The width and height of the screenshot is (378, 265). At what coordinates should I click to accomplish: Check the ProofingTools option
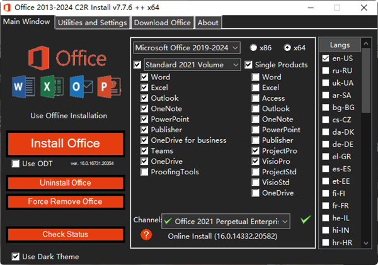[x=145, y=172]
